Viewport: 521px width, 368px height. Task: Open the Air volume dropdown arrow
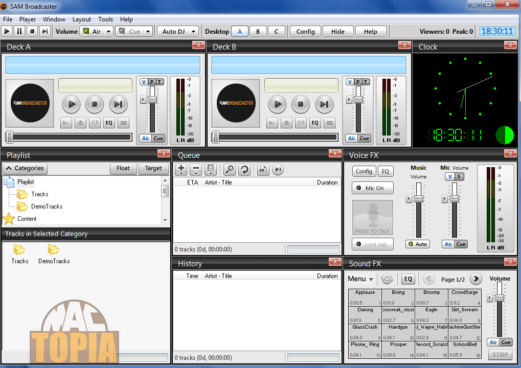(x=108, y=32)
